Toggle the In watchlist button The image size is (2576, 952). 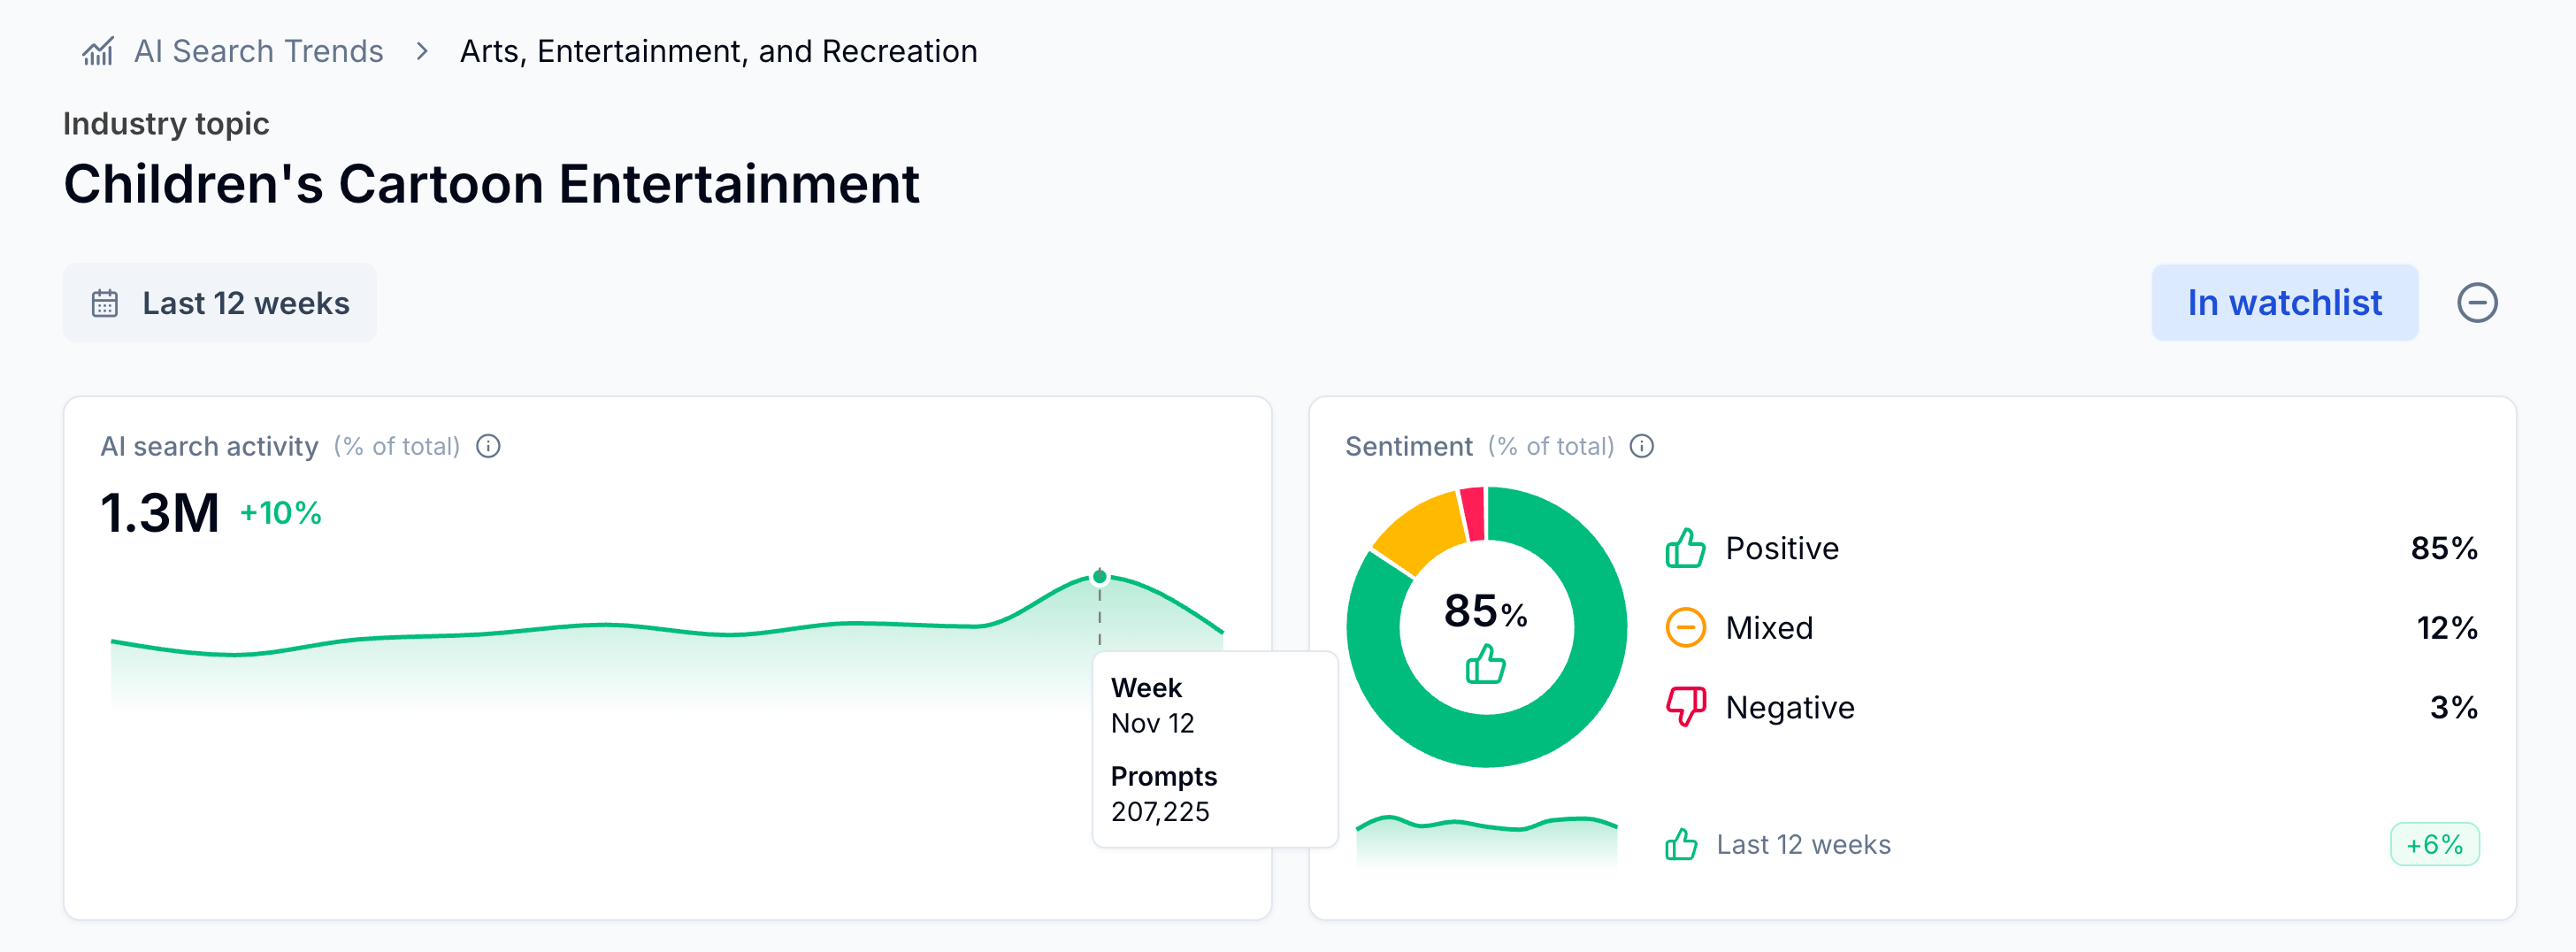(x=2284, y=303)
